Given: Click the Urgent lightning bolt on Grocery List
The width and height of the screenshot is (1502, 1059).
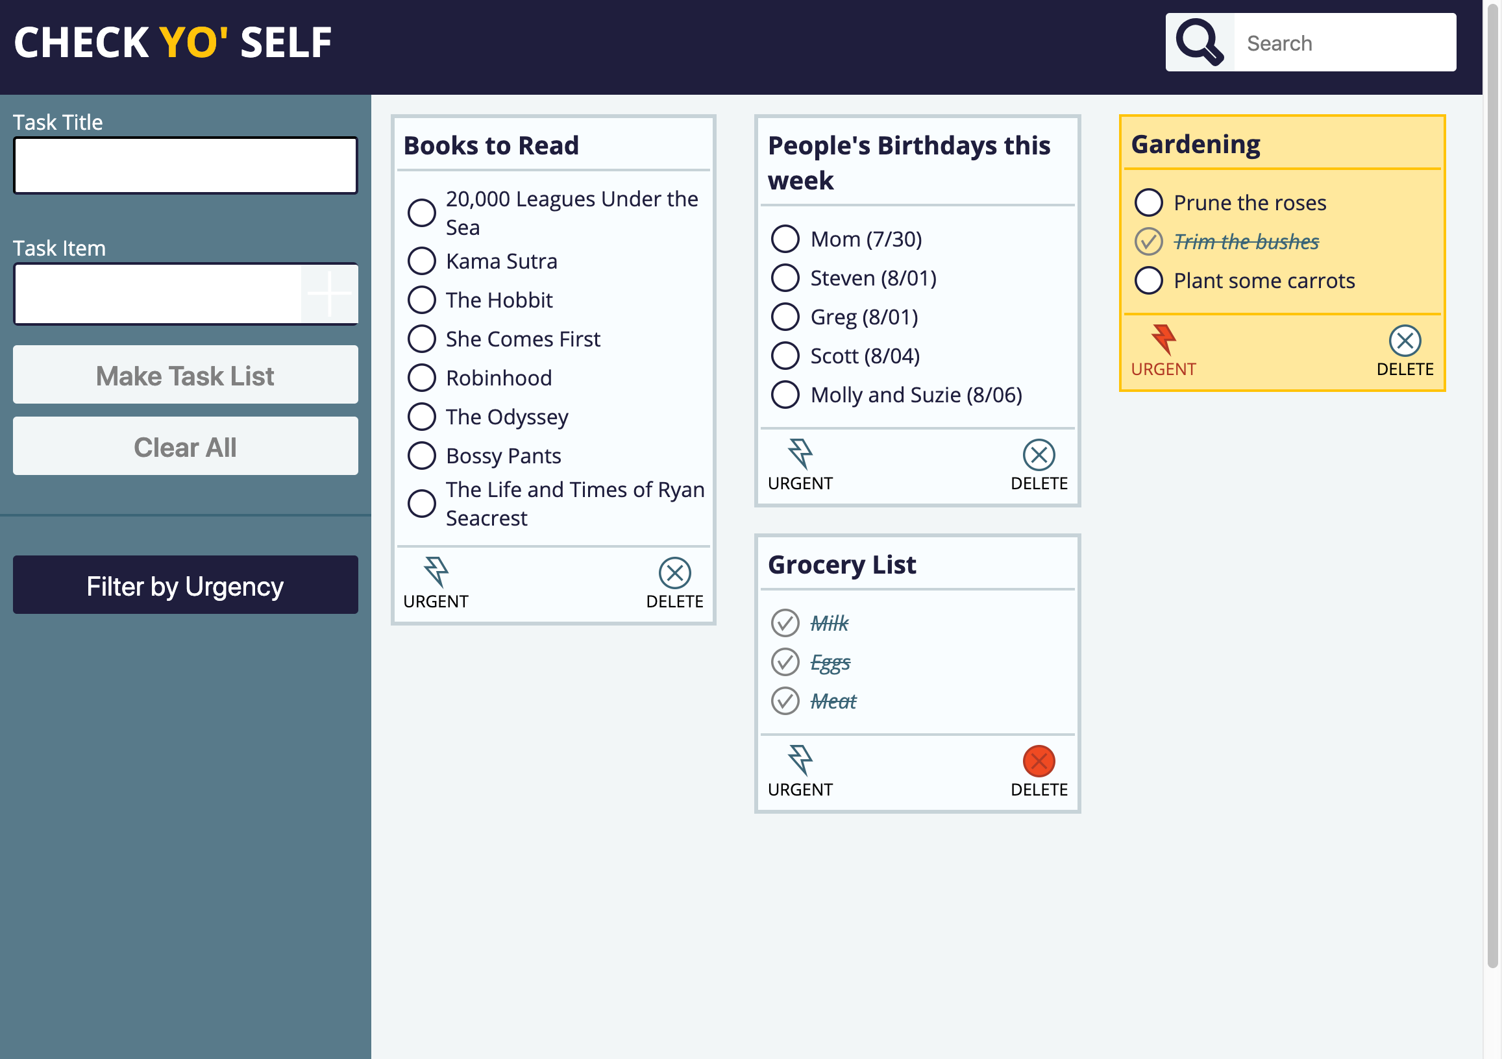Looking at the screenshot, I should click(x=799, y=760).
